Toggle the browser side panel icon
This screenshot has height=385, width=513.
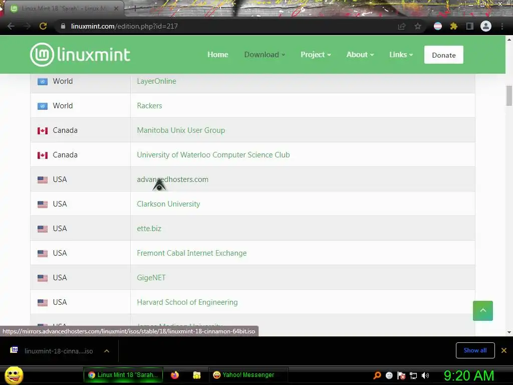[x=470, y=26]
